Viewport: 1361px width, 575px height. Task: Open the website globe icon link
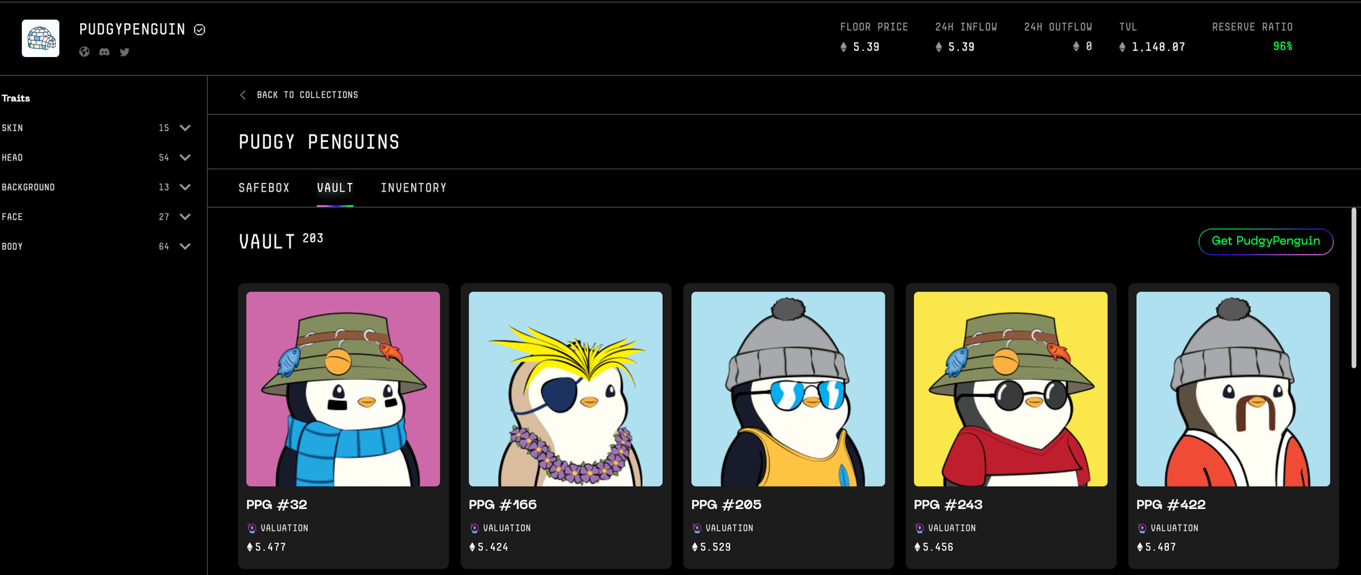click(84, 52)
